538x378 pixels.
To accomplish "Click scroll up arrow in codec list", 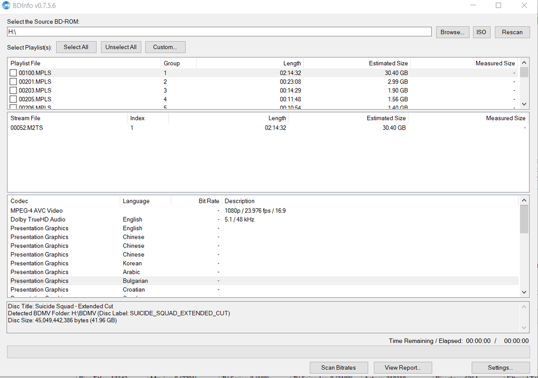I will click(x=524, y=200).
